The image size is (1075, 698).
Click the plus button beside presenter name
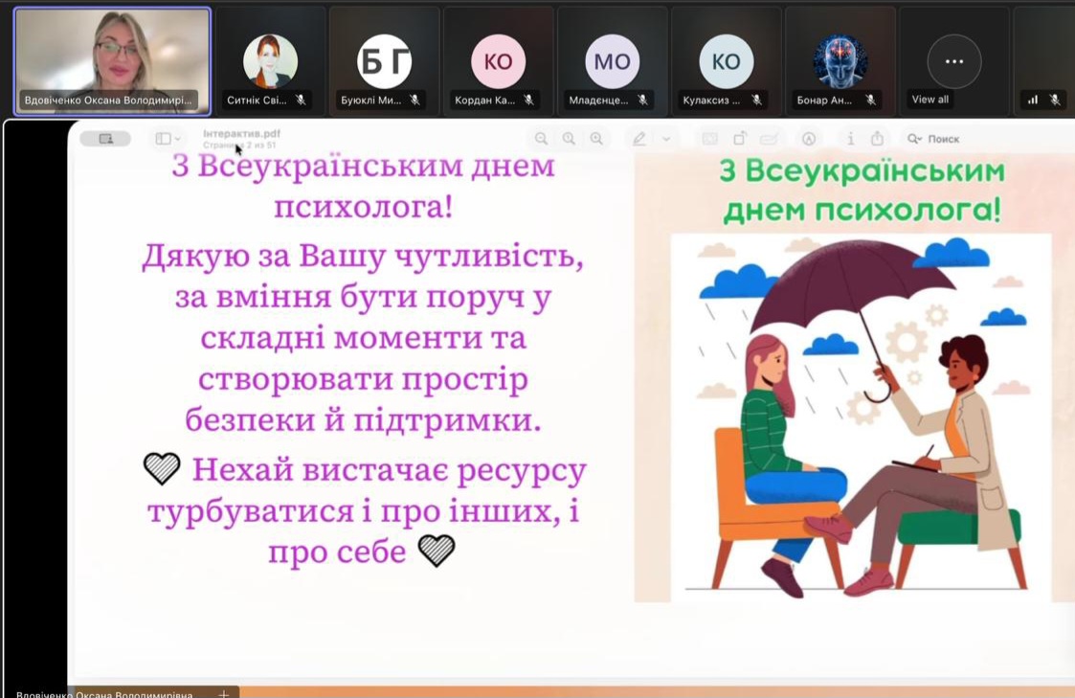223,693
